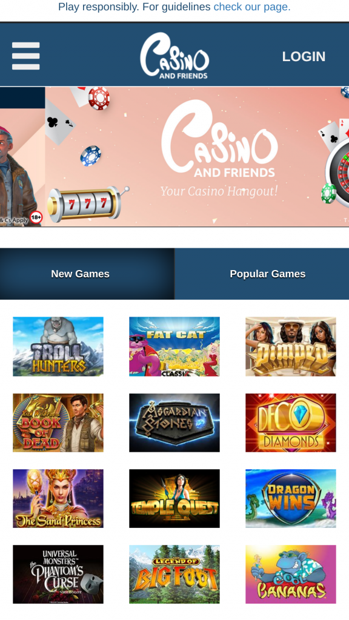Click the 18+ badge on banner
Viewport: 349px width, 620px height.
(x=36, y=217)
